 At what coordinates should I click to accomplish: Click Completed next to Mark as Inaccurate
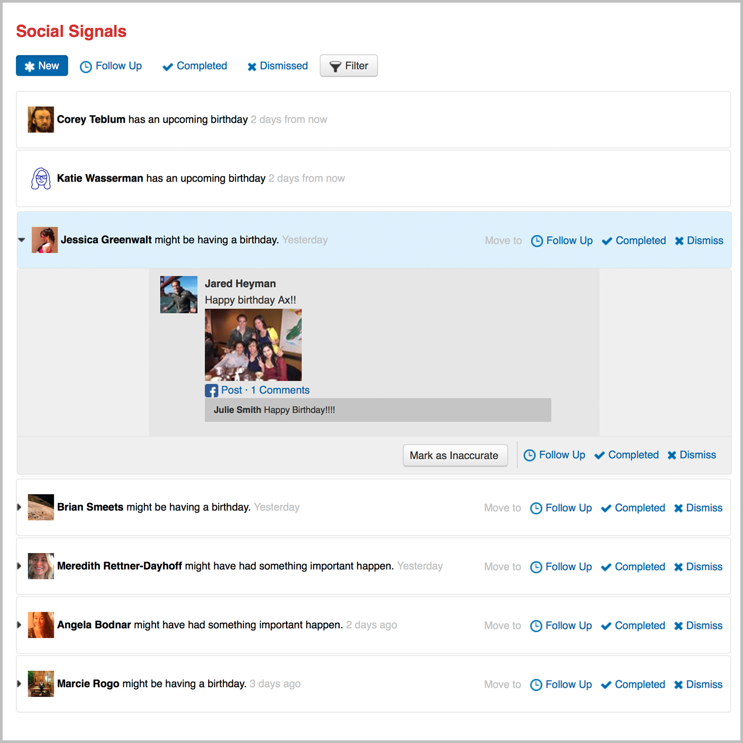point(626,455)
